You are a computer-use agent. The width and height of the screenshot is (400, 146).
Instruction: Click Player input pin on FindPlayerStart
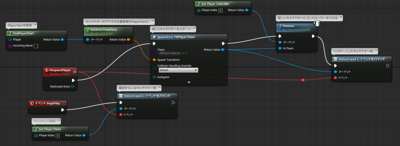(x=10, y=39)
